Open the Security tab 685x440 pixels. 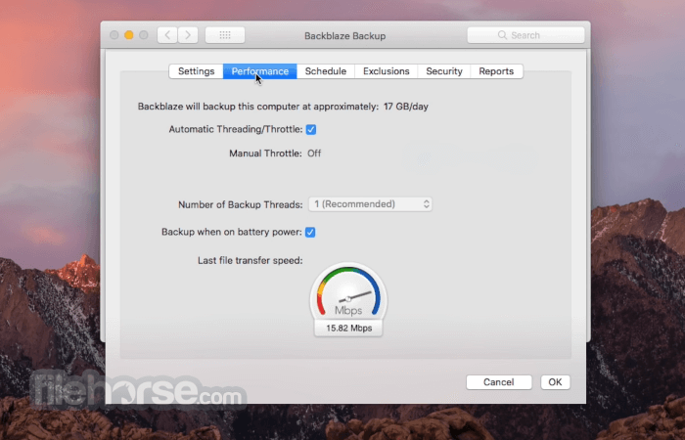point(444,71)
